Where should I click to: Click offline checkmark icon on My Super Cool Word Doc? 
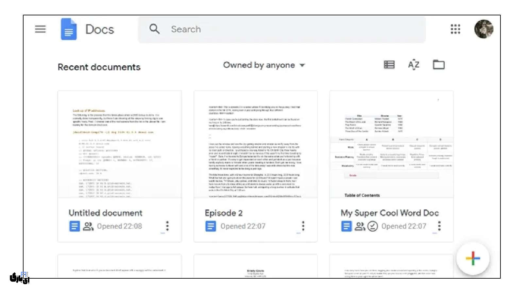(373, 226)
